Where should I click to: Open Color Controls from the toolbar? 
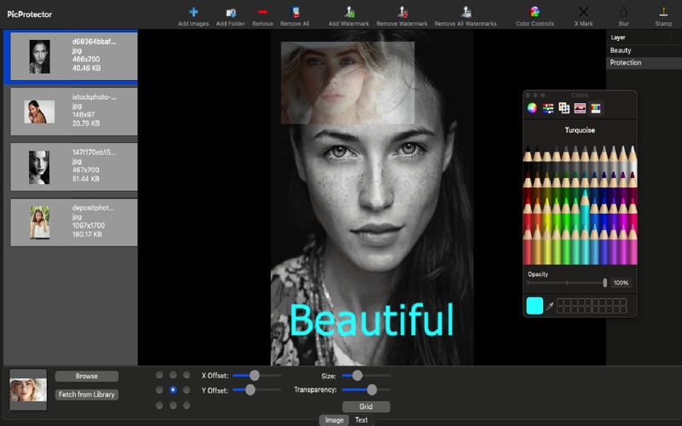[535, 12]
